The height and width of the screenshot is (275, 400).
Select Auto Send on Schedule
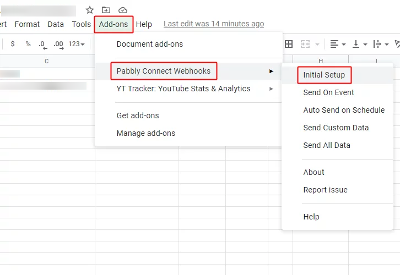[x=337, y=110]
